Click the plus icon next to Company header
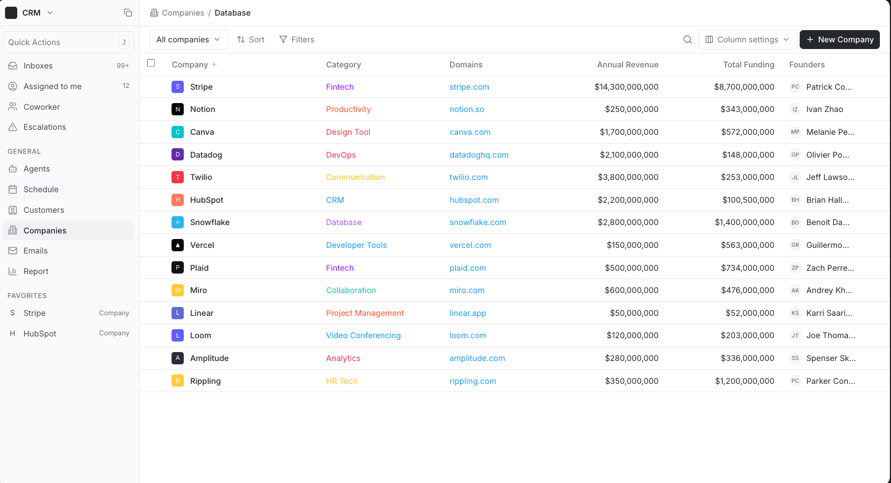Screen dimensions: 891x483 pyautogui.click(x=214, y=65)
